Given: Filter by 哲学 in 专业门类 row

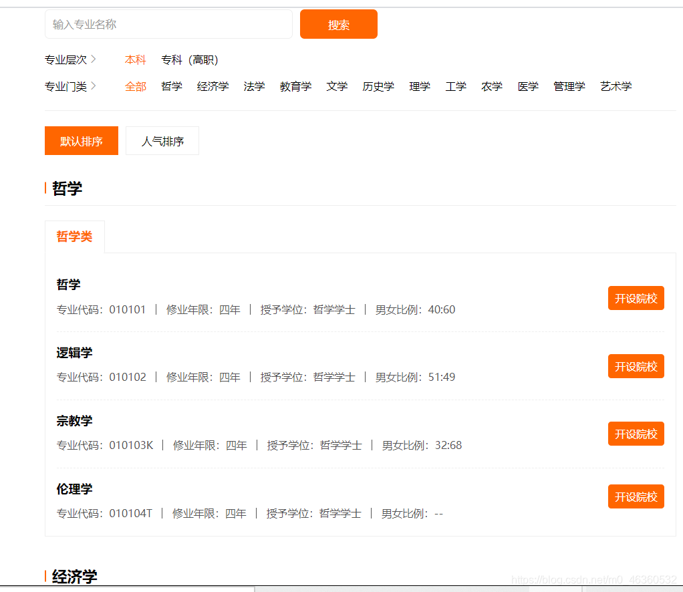Looking at the screenshot, I should click(172, 86).
